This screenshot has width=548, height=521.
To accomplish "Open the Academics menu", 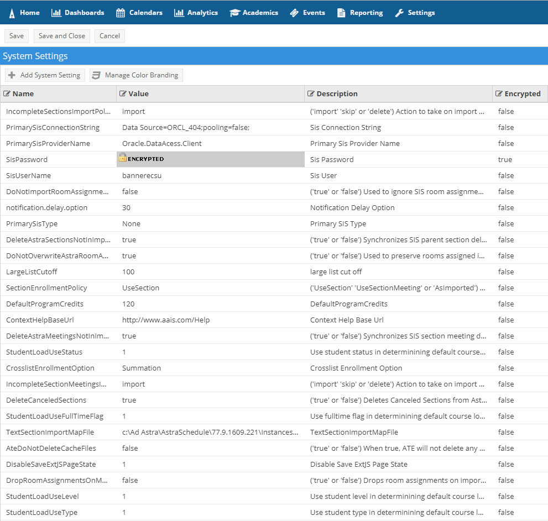I will coord(254,13).
